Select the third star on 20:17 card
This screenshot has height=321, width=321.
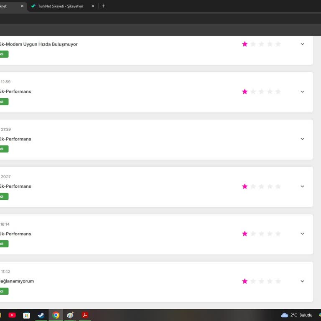click(261, 186)
